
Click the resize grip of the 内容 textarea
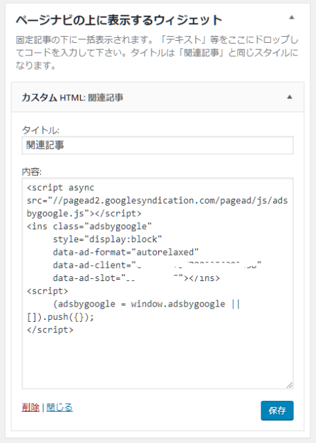pos(290,385)
